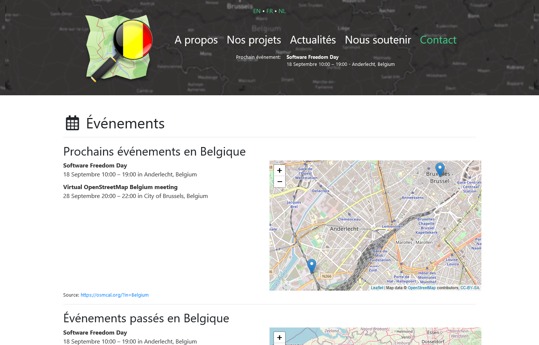Switch language to French (FR)
Screen dimensions: 539x345
[269, 11]
